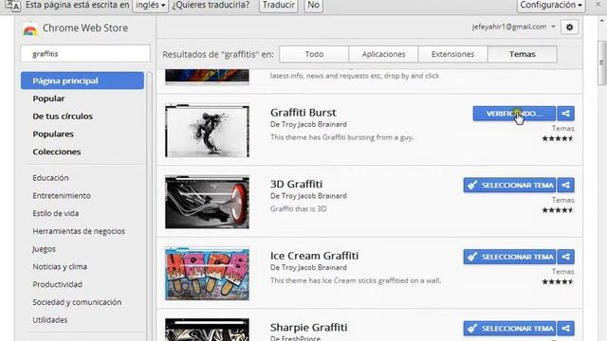Click the 'Graffiti that is 3D' description
Image resolution: width=607 pixels, height=341 pixels.
click(298, 208)
